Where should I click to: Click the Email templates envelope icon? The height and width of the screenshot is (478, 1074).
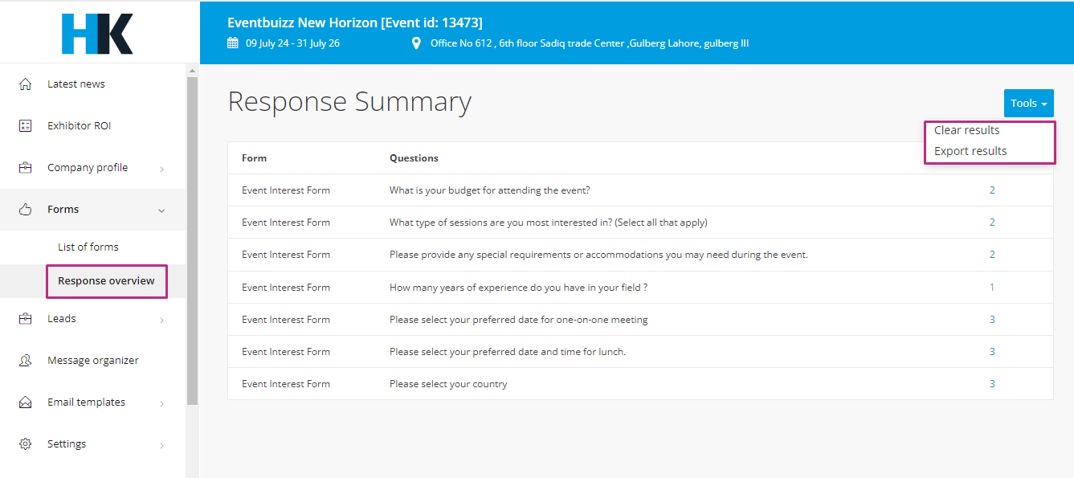(x=26, y=402)
